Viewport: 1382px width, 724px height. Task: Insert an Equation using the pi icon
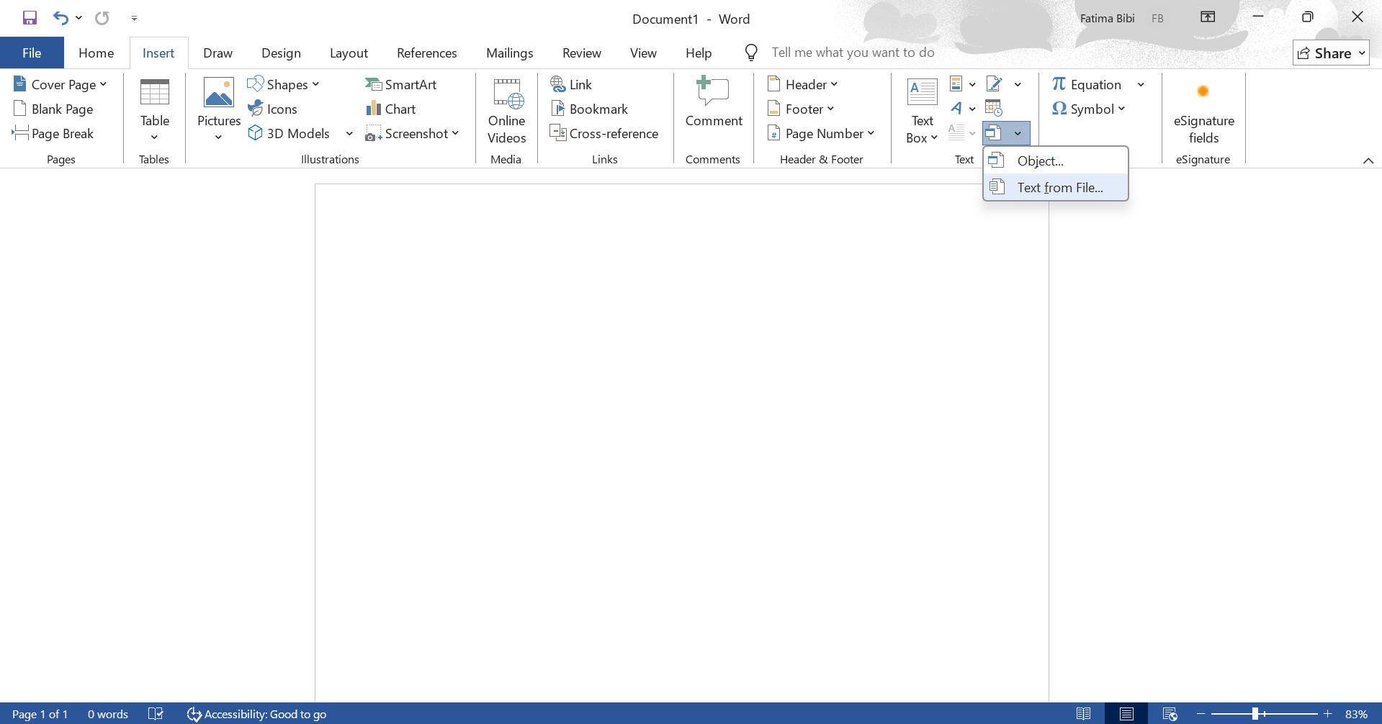click(1087, 84)
